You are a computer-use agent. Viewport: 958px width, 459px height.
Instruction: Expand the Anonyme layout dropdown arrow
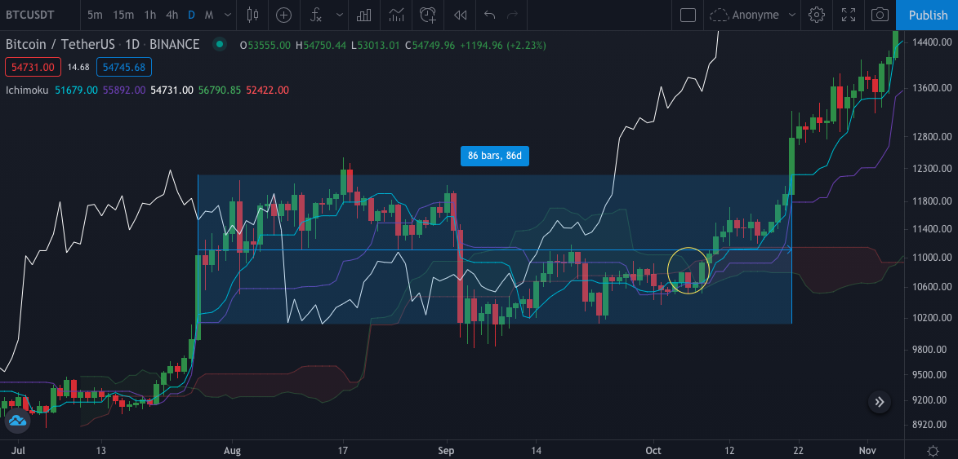tap(792, 15)
